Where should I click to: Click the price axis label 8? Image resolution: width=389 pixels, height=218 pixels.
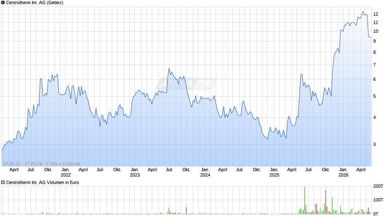pos(375,53)
